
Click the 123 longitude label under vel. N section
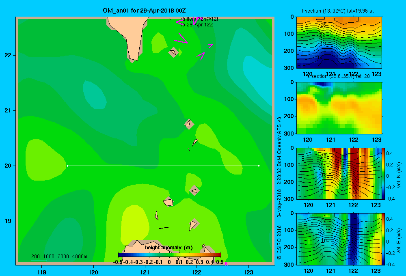pos(376,205)
